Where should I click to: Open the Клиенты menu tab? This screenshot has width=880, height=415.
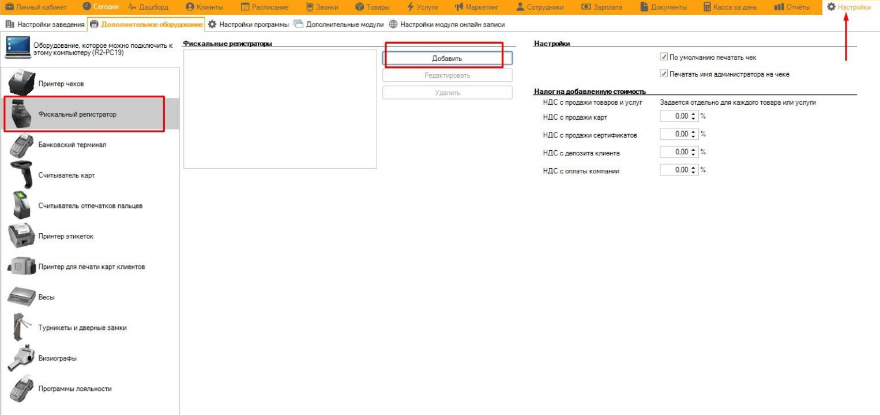click(x=204, y=7)
